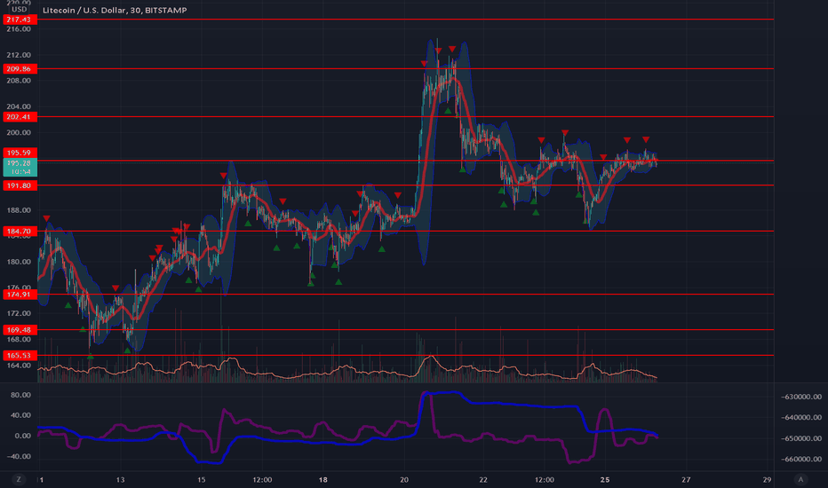Open the USD currency selector
828x488 pixels.
coord(20,10)
